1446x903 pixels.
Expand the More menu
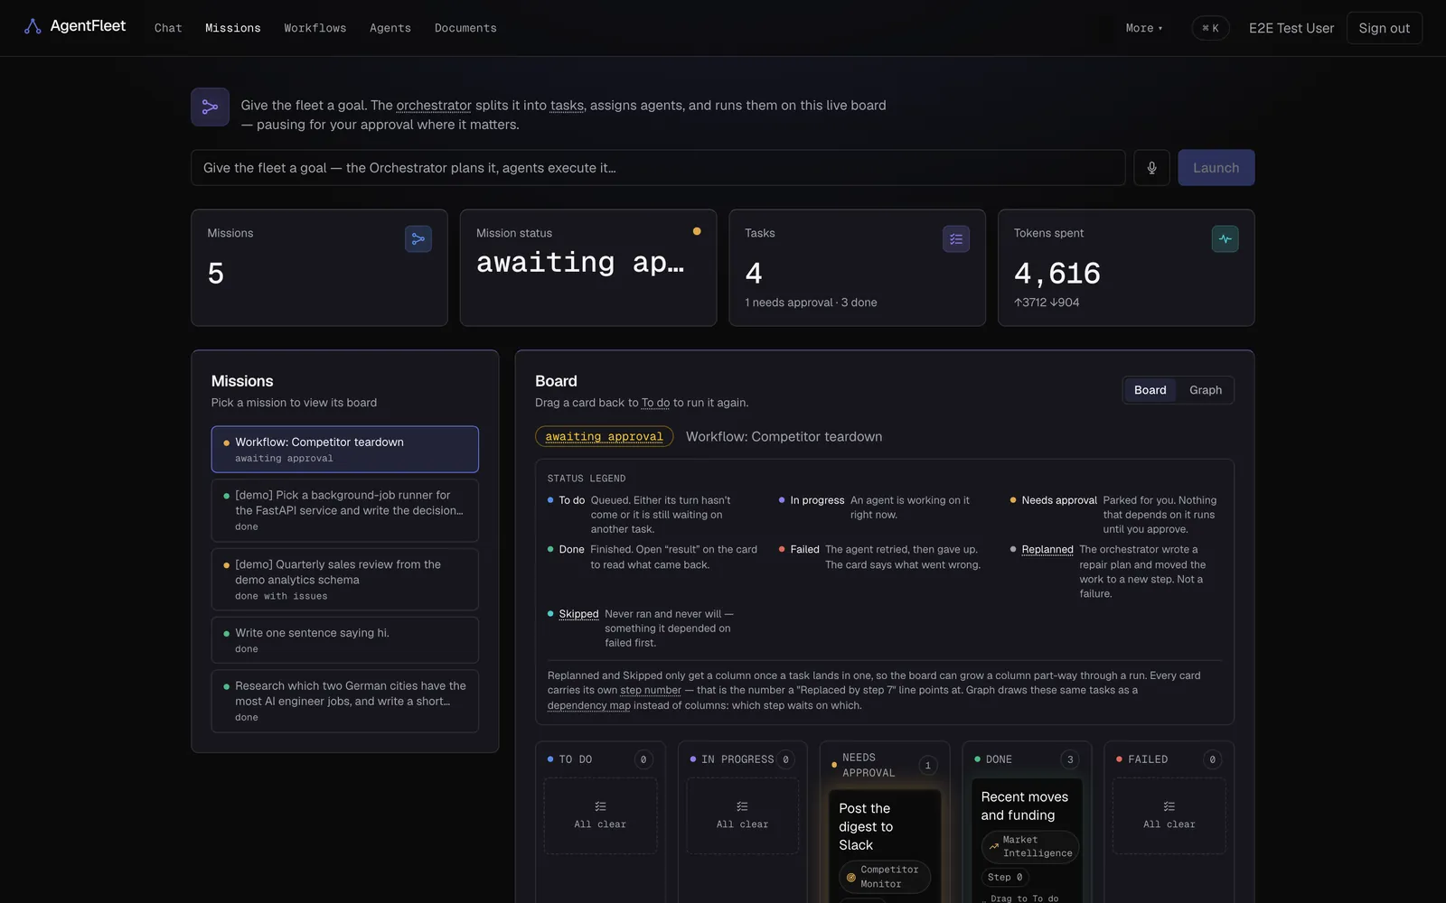[1144, 28]
